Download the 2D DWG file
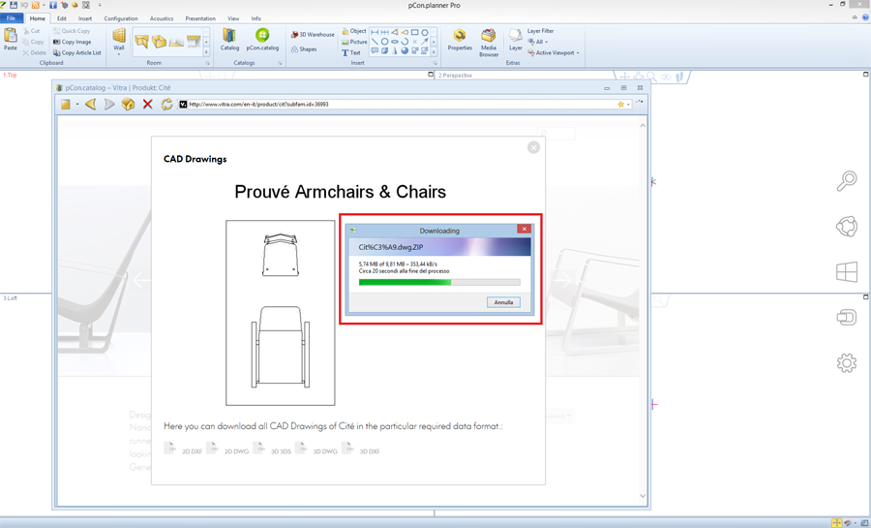871x528 pixels. [x=227, y=449]
